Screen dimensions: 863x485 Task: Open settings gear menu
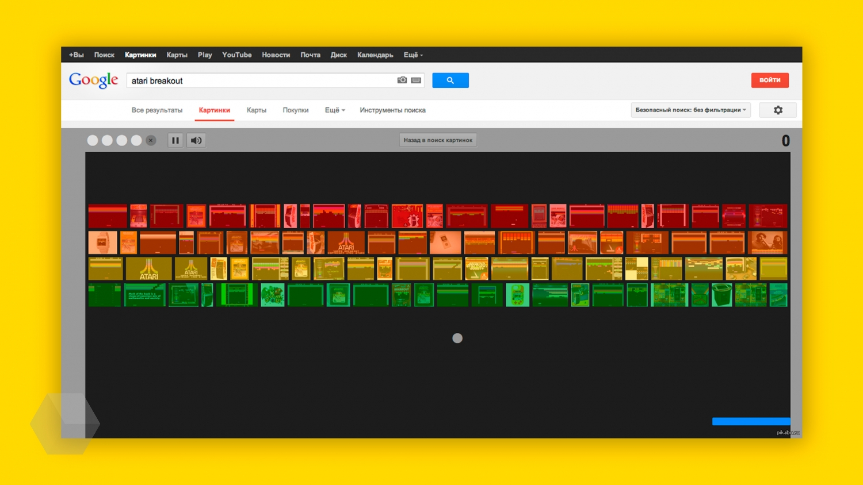778,110
